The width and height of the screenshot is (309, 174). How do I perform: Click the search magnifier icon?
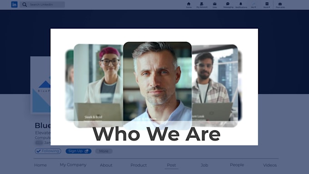pos(25,5)
